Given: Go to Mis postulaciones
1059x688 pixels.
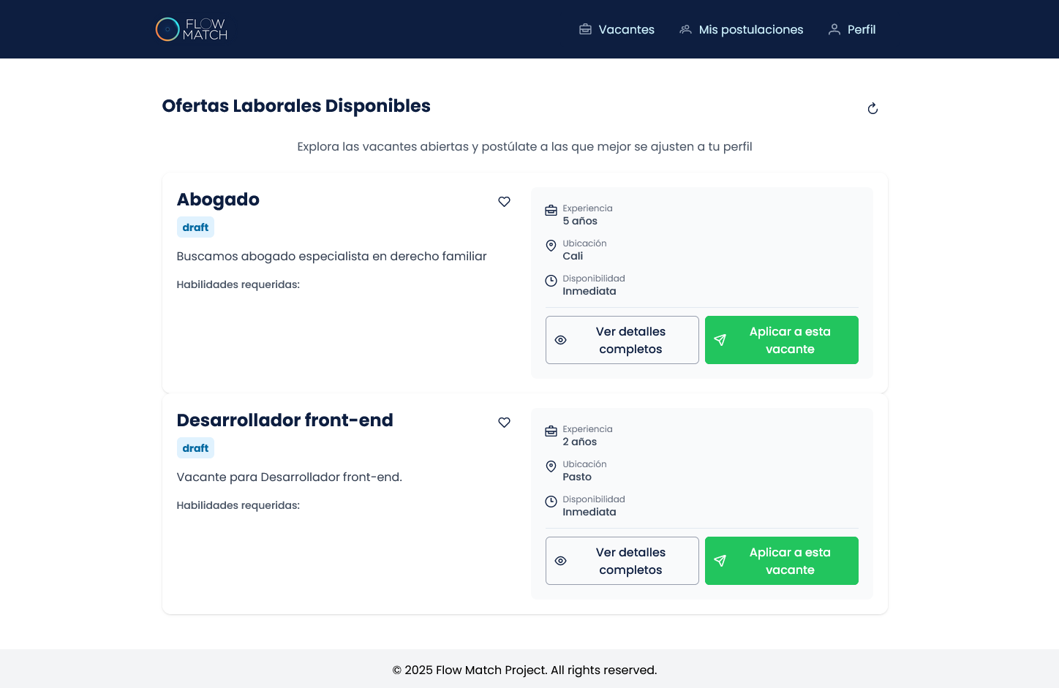Looking at the screenshot, I should point(741,29).
